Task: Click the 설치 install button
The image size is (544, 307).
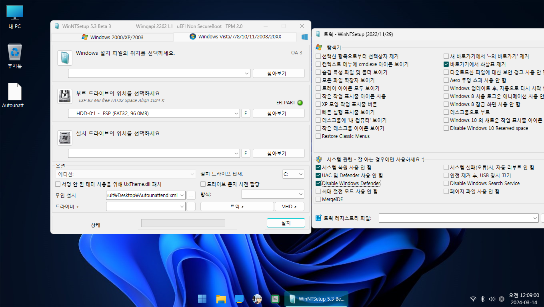Action: click(x=286, y=223)
